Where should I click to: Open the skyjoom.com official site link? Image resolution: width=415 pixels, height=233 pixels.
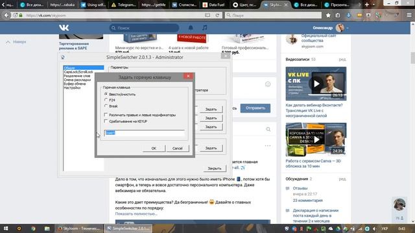[313, 47]
